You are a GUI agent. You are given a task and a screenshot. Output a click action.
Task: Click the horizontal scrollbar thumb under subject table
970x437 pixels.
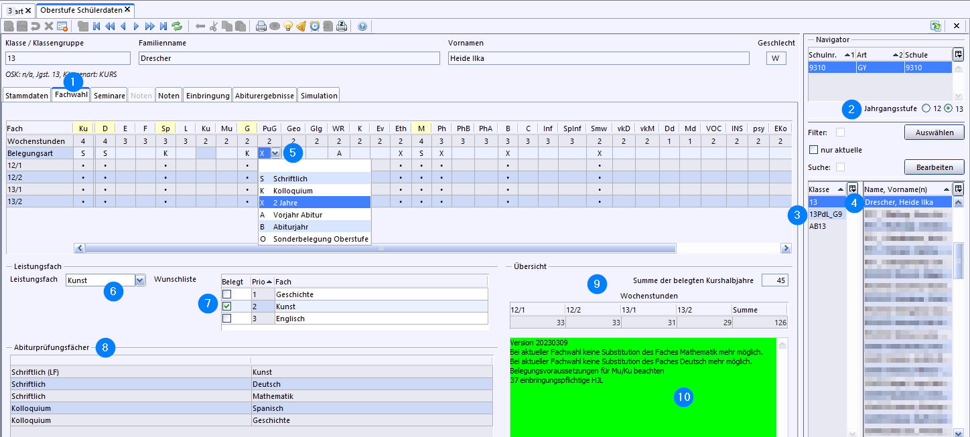380,248
